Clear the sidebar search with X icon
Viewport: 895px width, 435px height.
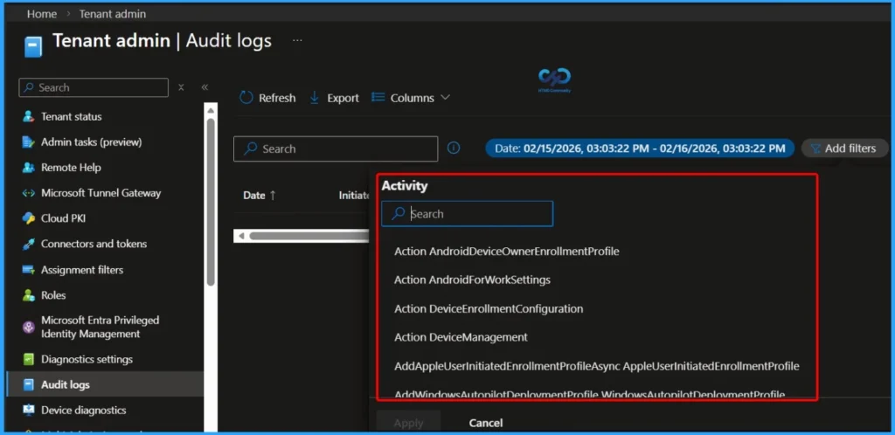coord(181,87)
